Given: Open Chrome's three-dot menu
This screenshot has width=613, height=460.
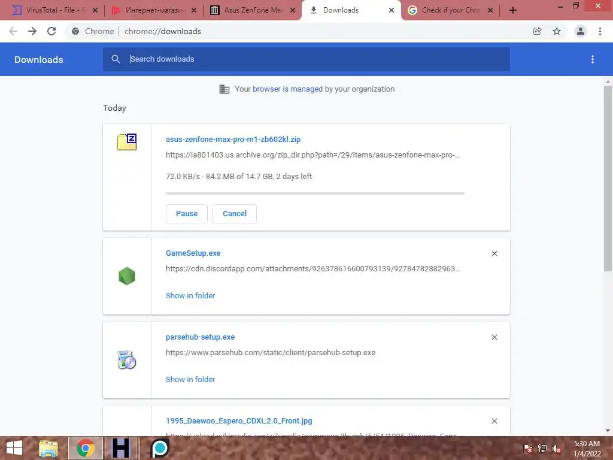Looking at the screenshot, I should (x=600, y=31).
